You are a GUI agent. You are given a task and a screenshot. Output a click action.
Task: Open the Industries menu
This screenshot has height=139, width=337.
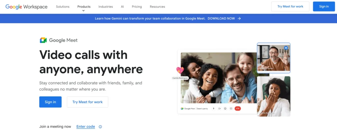point(106,7)
